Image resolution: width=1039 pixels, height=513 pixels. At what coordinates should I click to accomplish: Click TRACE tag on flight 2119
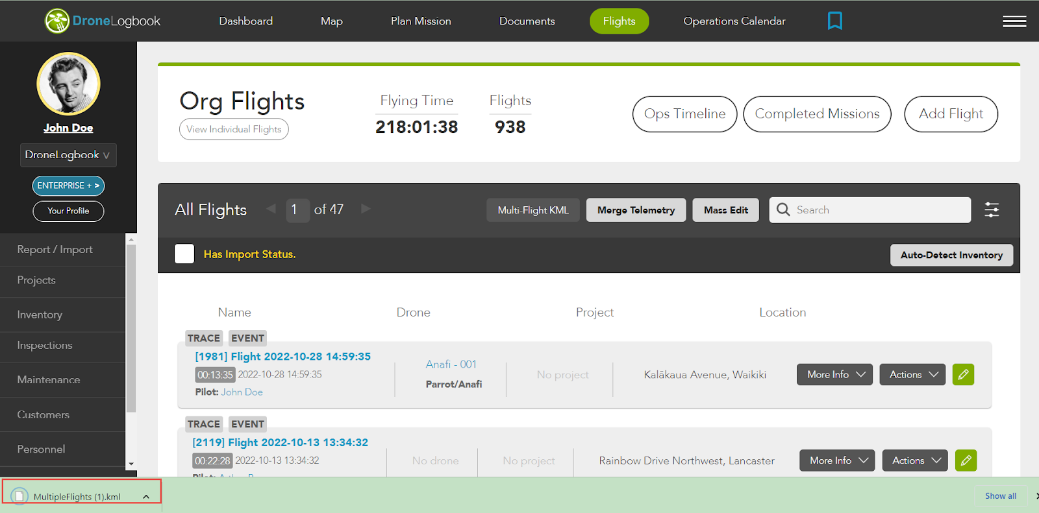(x=204, y=424)
